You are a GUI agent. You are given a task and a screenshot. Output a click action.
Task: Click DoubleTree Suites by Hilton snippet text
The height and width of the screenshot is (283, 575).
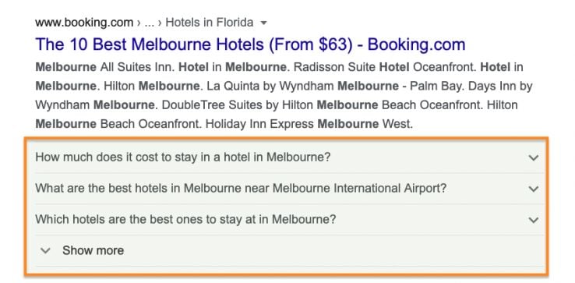click(x=238, y=105)
